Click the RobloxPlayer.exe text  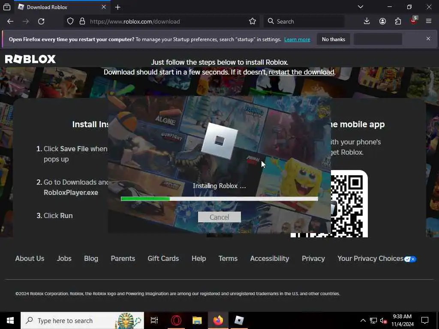(71, 192)
